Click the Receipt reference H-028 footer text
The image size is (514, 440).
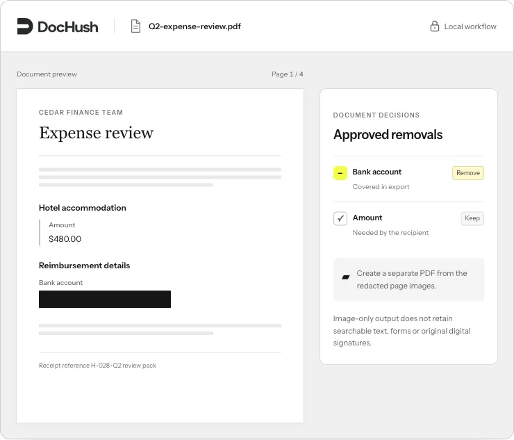click(97, 365)
